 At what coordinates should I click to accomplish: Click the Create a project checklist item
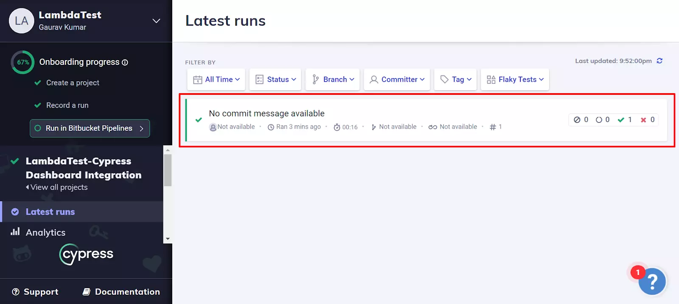click(x=72, y=83)
